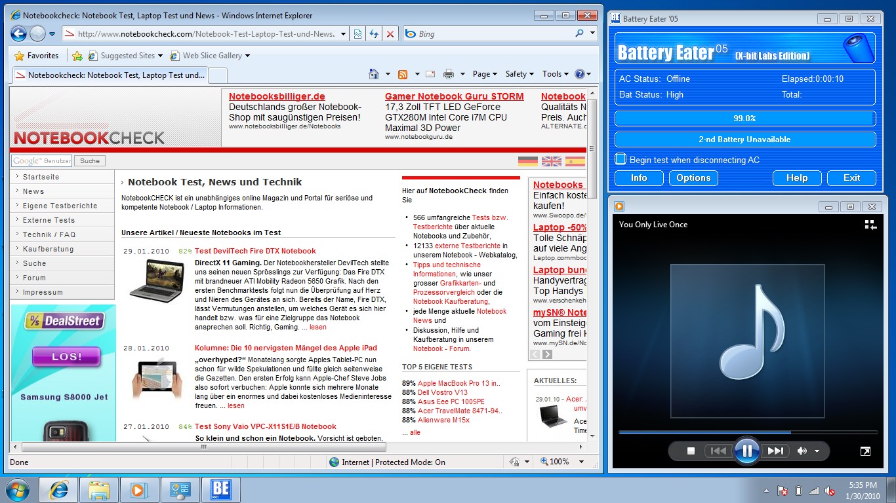Go to the browser home page icon
This screenshot has height=503, width=896.
[x=374, y=74]
